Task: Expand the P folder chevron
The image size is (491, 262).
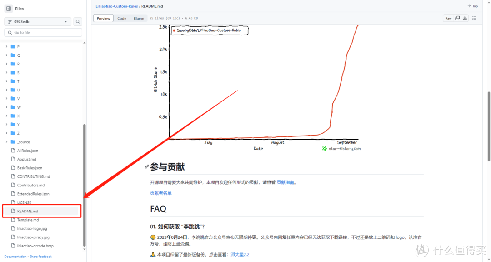Action: (x=6, y=47)
